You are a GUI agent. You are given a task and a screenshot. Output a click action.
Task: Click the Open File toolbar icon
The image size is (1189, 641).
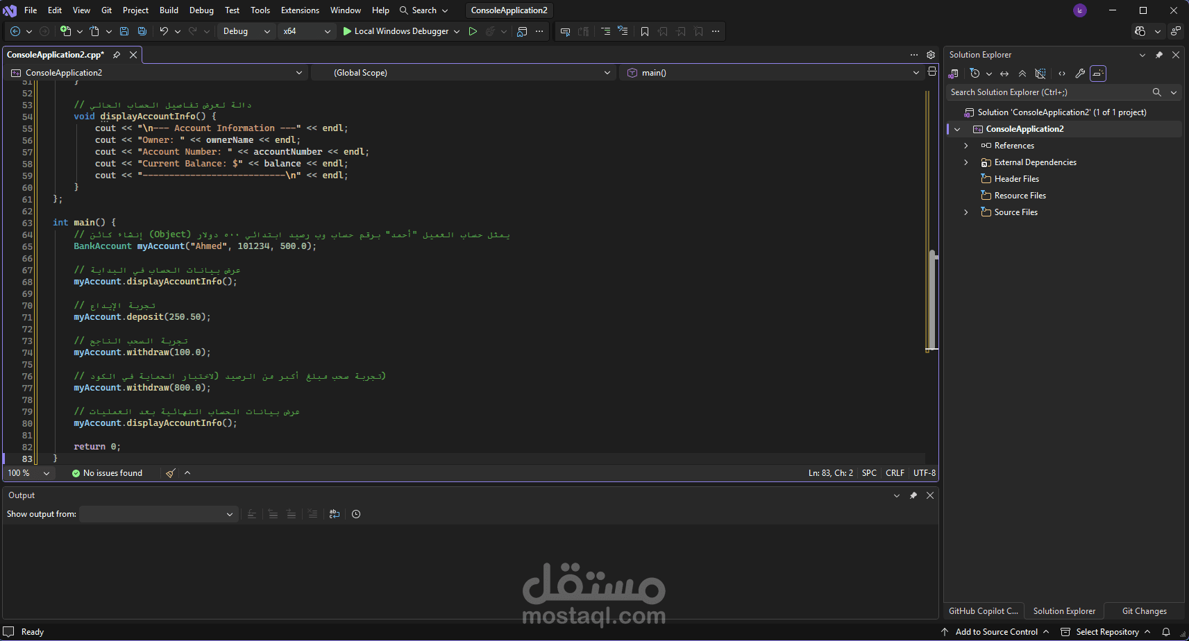pos(94,31)
